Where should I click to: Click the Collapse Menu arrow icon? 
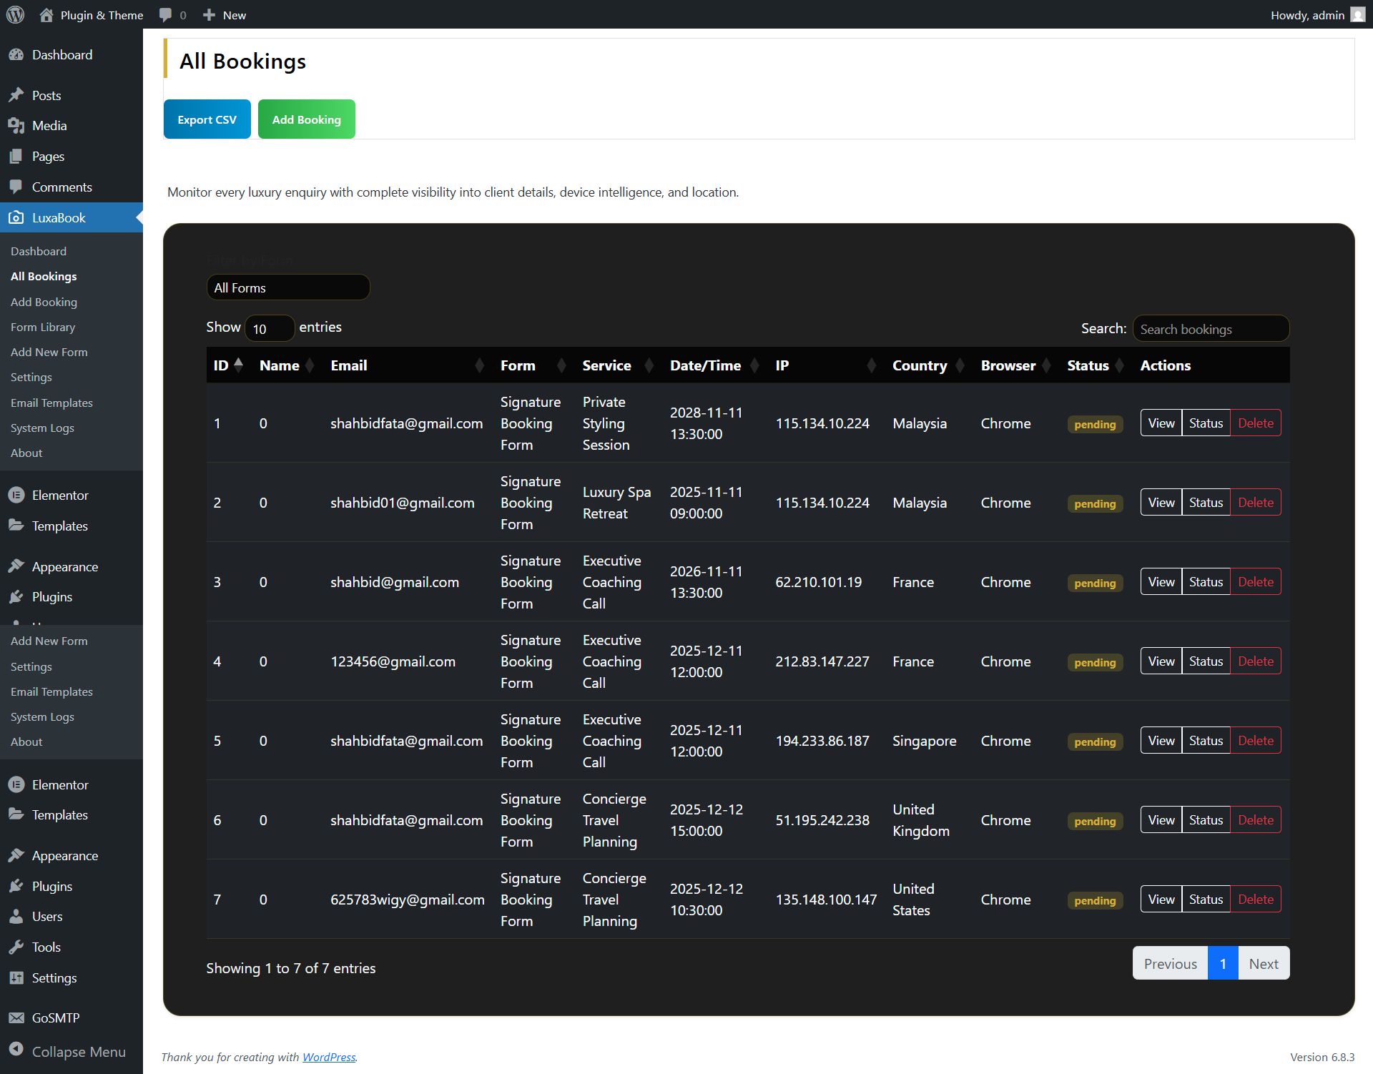click(16, 1049)
